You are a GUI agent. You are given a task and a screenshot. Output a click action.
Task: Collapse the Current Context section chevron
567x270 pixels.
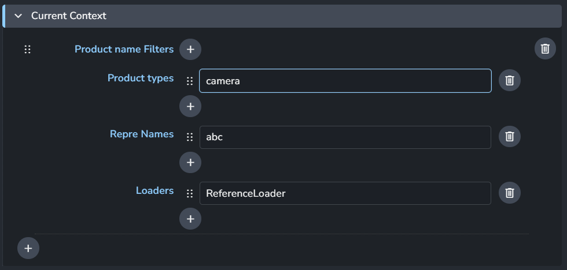click(18, 16)
